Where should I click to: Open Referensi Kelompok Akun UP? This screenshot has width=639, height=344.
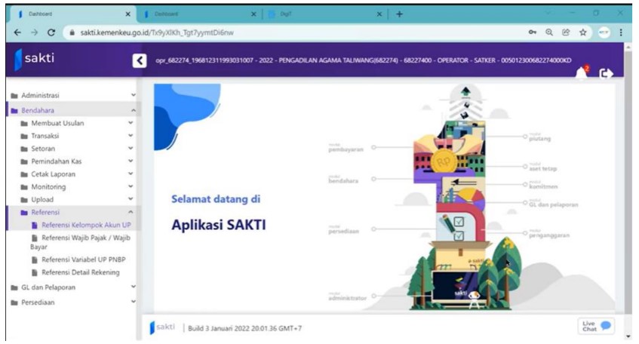(84, 225)
